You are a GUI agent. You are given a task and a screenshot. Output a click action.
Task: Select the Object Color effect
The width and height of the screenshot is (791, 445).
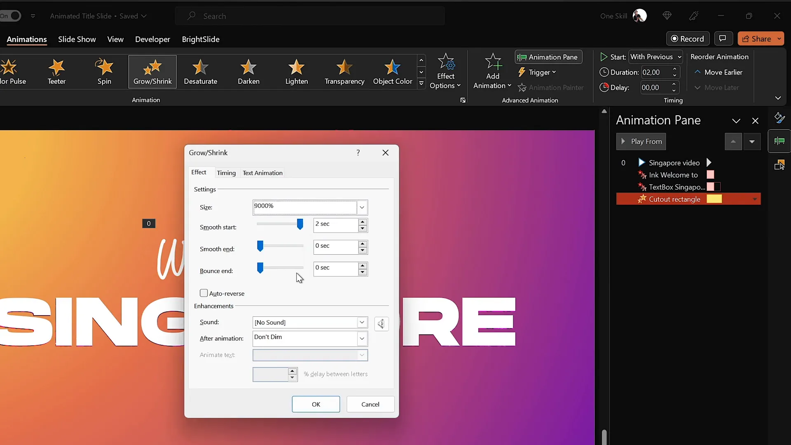[392, 71]
